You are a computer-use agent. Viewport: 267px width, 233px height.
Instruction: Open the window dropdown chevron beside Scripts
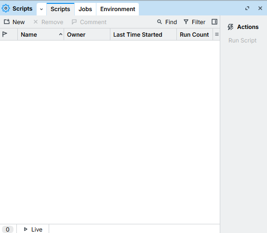(41, 9)
